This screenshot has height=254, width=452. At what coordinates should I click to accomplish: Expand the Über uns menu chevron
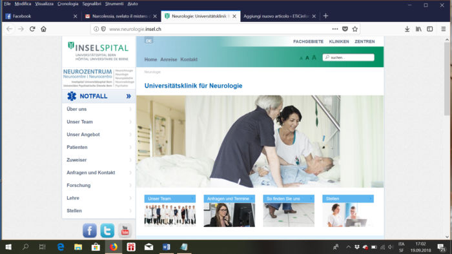click(130, 109)
